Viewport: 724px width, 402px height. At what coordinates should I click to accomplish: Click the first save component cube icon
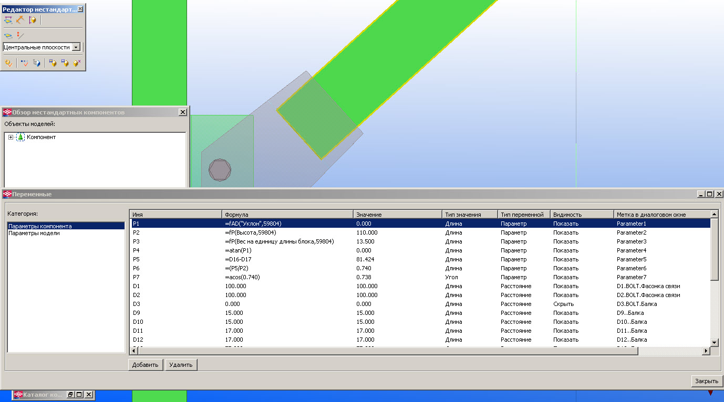(52, 63)
